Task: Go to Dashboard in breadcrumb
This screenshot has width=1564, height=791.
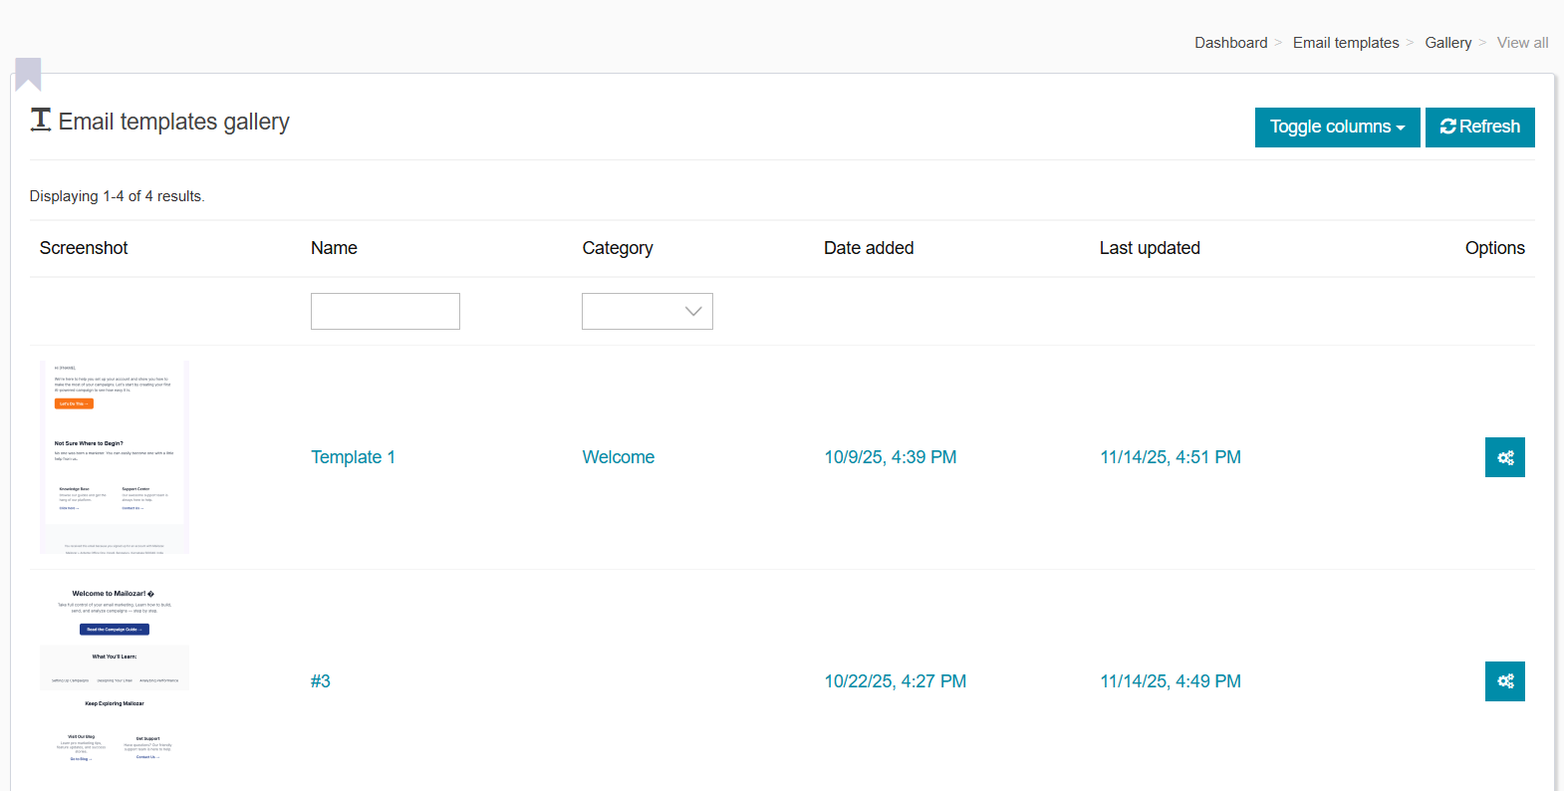Action: (x=1230, y=43)
